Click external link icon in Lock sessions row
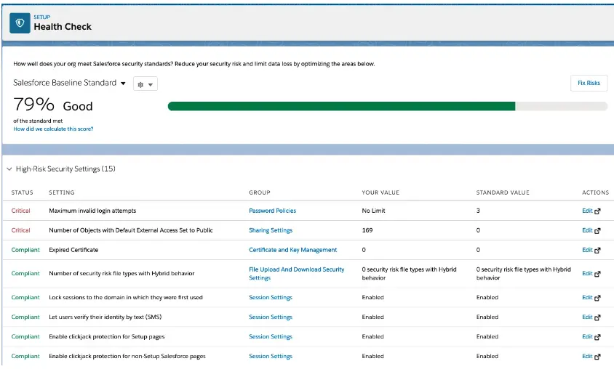 (x=597, y=299)
